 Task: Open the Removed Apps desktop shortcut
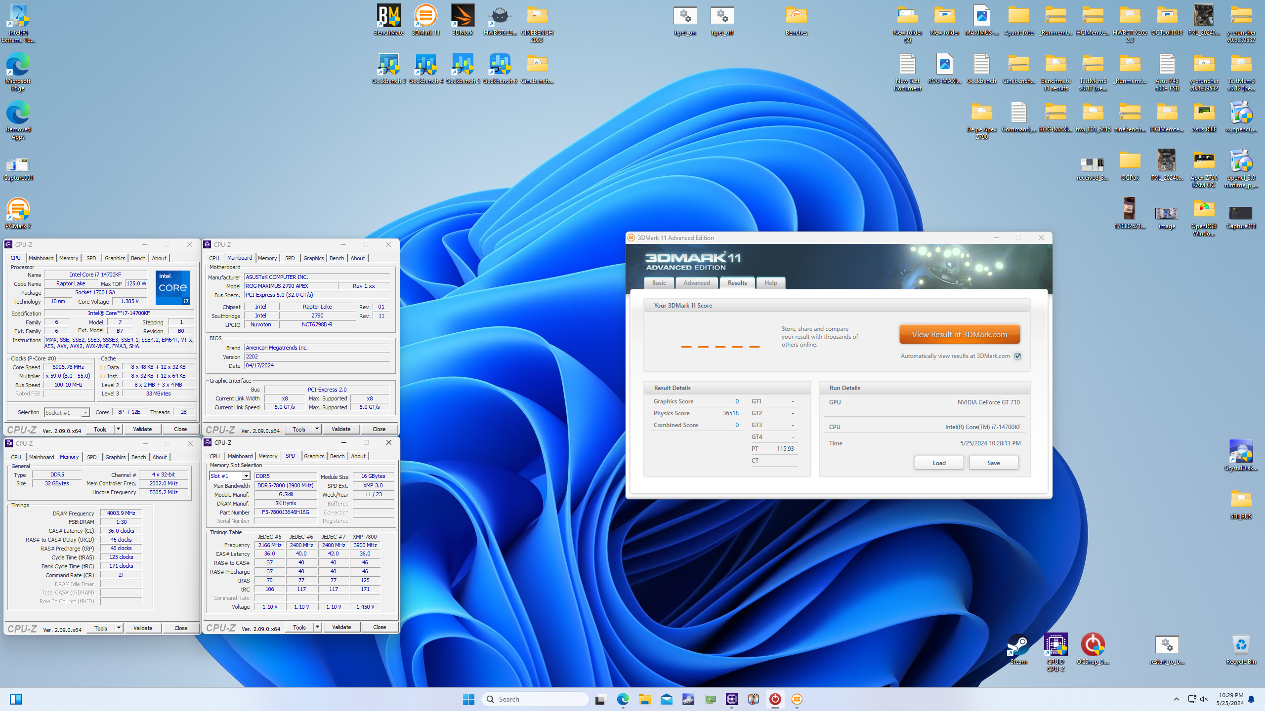pyautogui.click(x=18, y=120)
